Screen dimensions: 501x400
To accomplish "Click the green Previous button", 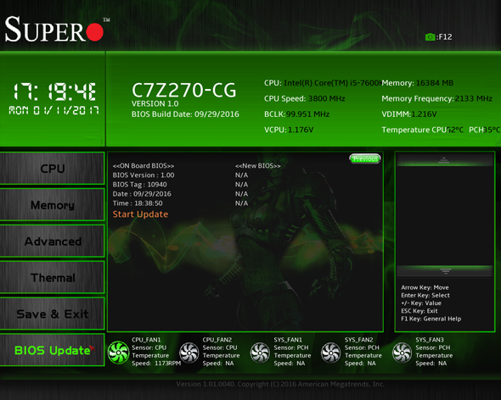I will click(365, 158).
